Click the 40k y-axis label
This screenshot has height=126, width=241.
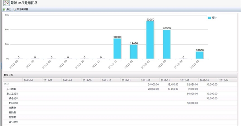7,30
